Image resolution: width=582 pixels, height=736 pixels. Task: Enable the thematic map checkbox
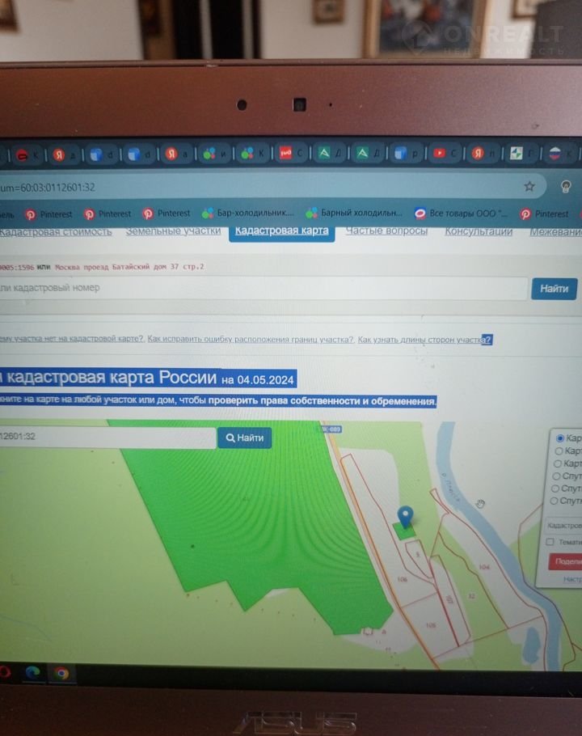click(550, 542)
